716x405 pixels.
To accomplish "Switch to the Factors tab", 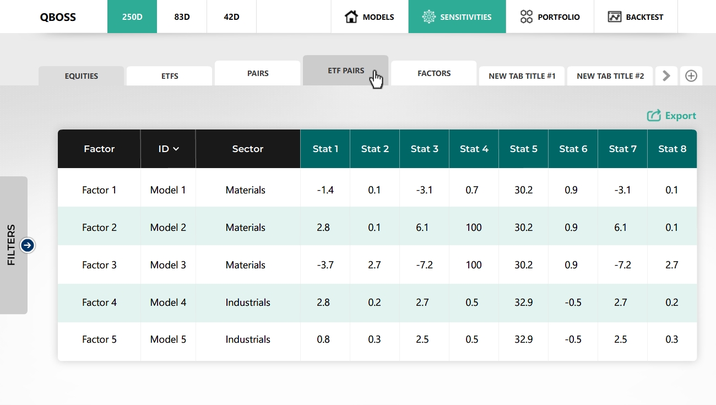I will click(434, 73).
